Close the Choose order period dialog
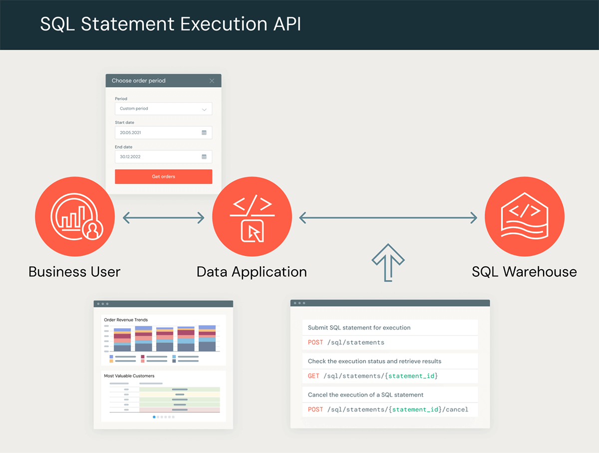Screen dimensions: 599x453 tap(212, 81)
